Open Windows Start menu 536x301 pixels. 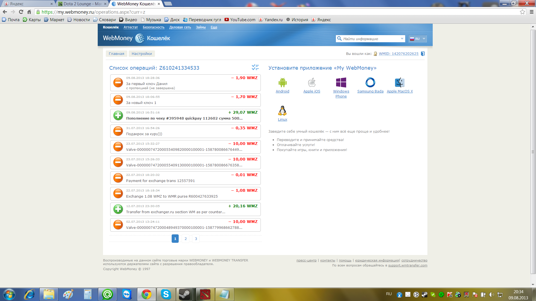9,294
